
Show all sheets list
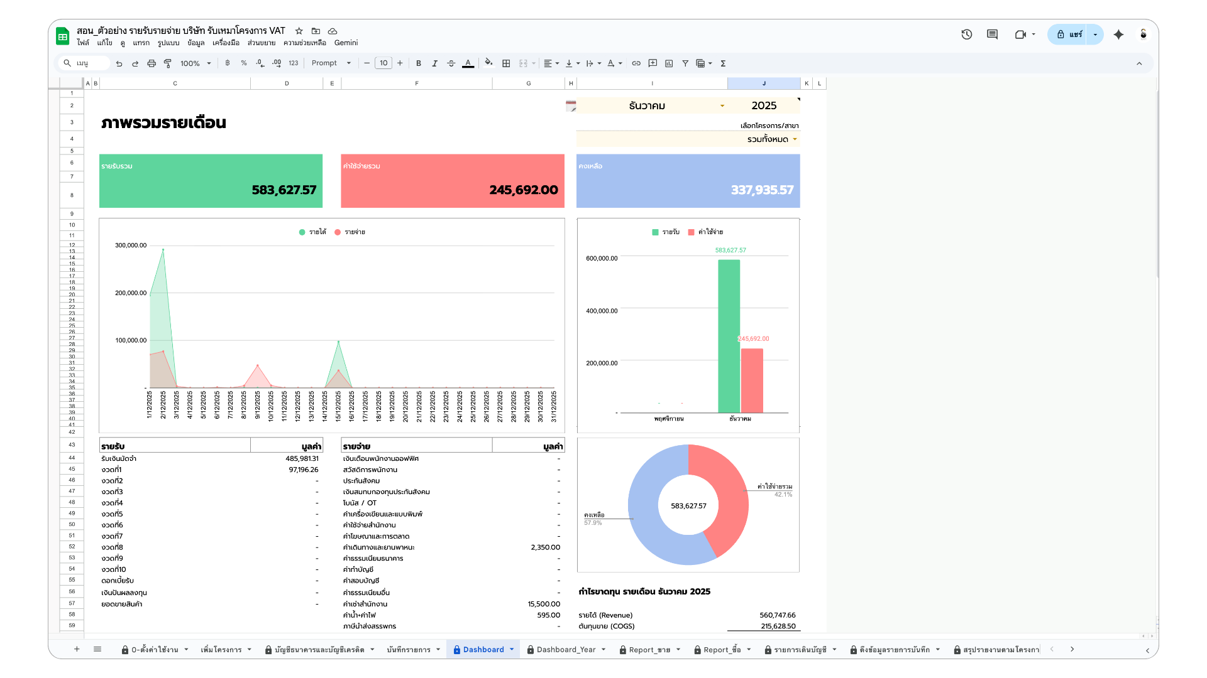point(97,649)
